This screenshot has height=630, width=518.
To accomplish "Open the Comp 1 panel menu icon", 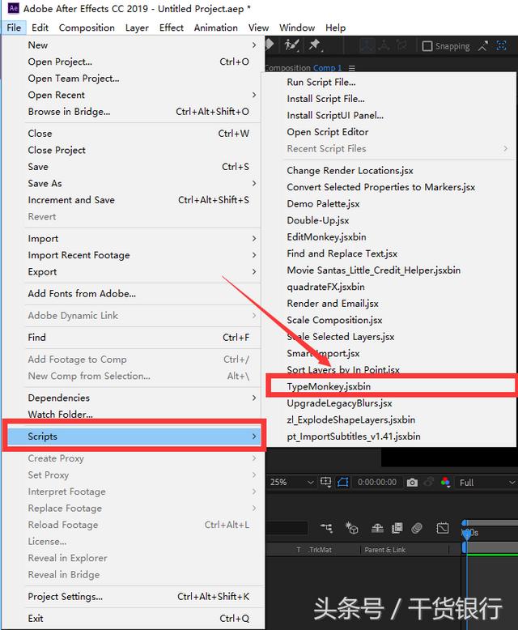I will pos(352,68).
